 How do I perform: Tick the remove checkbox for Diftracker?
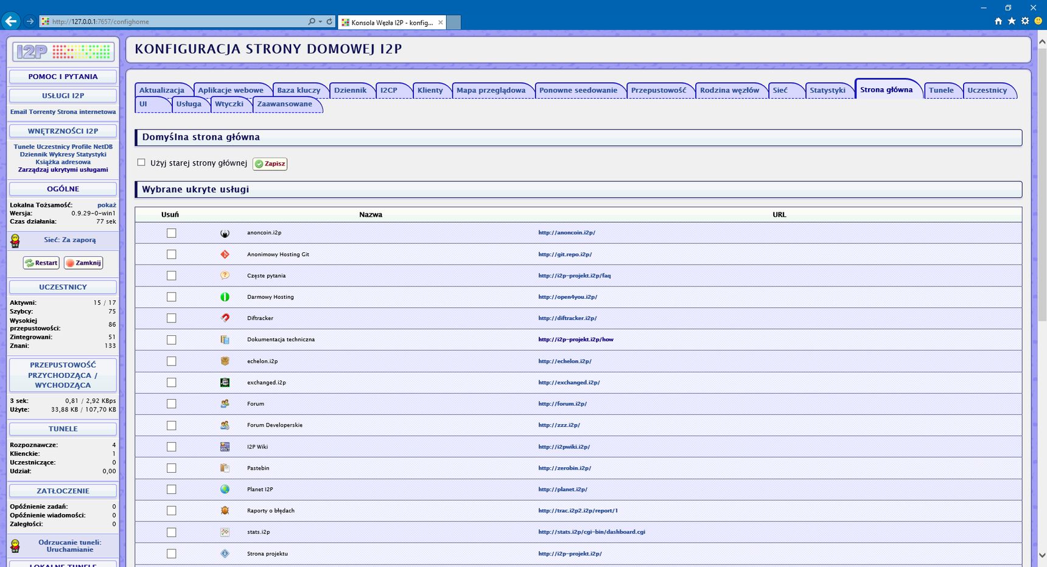coord(172,318)
